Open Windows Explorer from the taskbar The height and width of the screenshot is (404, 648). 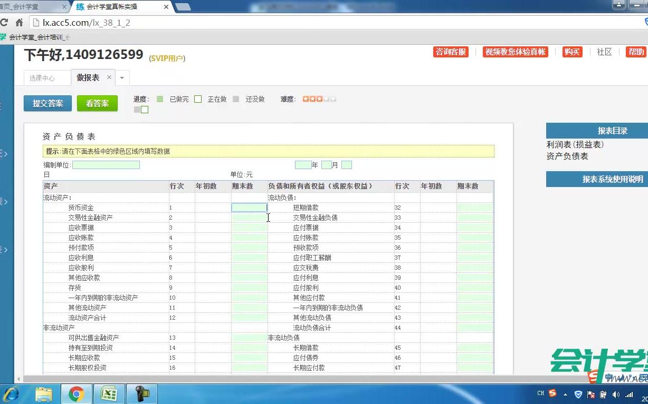[44, 393]
